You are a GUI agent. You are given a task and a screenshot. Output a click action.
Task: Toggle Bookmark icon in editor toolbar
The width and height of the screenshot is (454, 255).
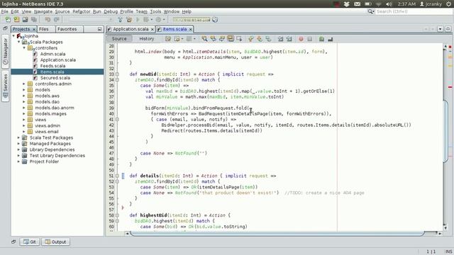coord(268,39)
